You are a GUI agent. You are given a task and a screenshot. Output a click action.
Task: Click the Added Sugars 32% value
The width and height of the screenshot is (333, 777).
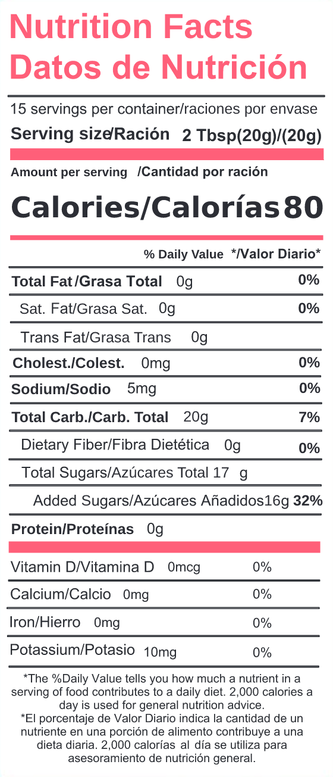coord(308,501)
